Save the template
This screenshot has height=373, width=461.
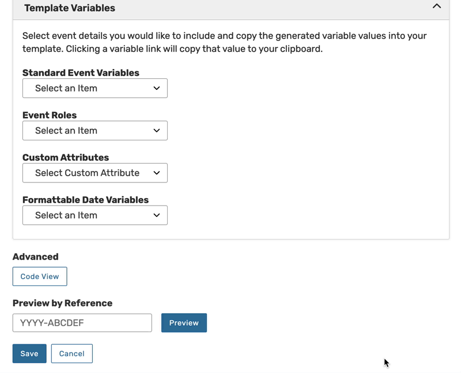(x=29, y=353)
